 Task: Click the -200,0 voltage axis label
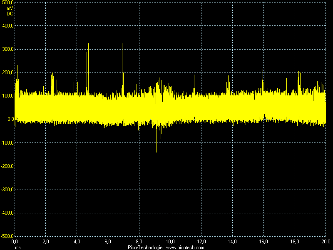(x=7, y=166)
